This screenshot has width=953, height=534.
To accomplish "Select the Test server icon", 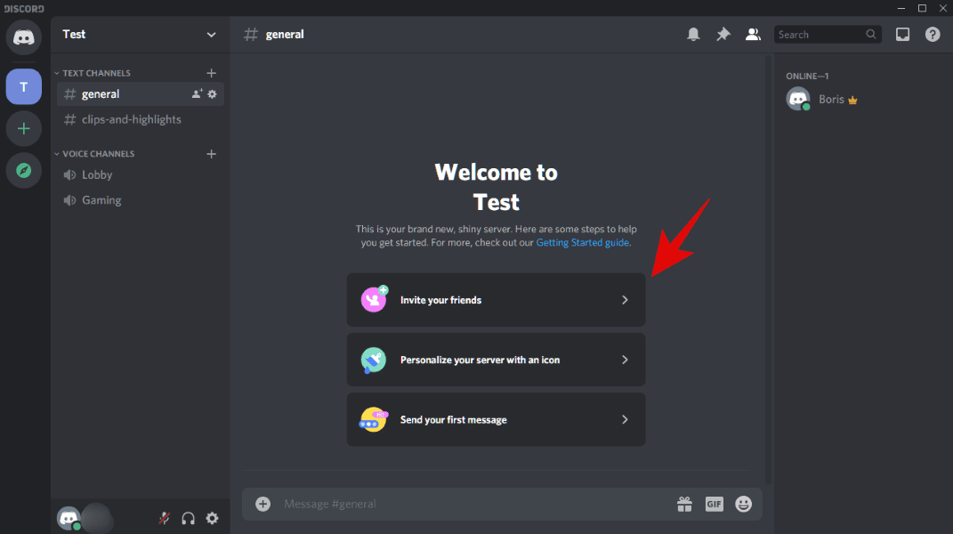I will coord(24,86).
